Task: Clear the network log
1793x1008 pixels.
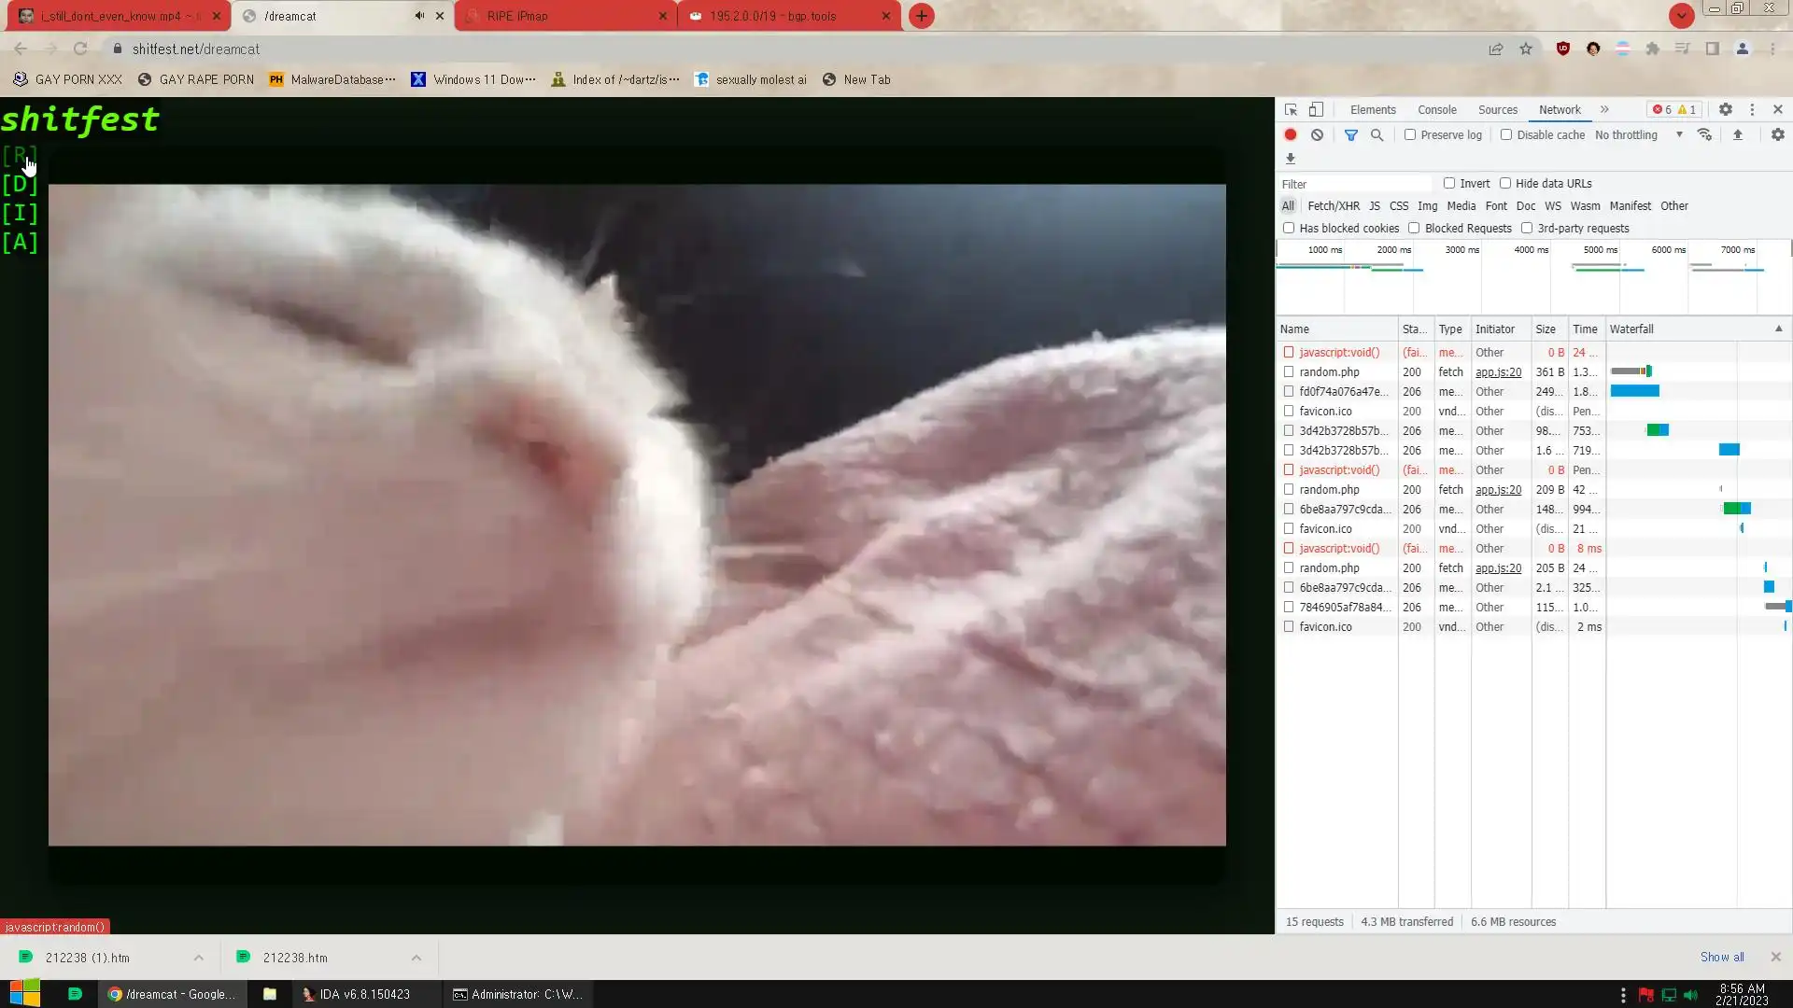Action: coord(1317,134)
